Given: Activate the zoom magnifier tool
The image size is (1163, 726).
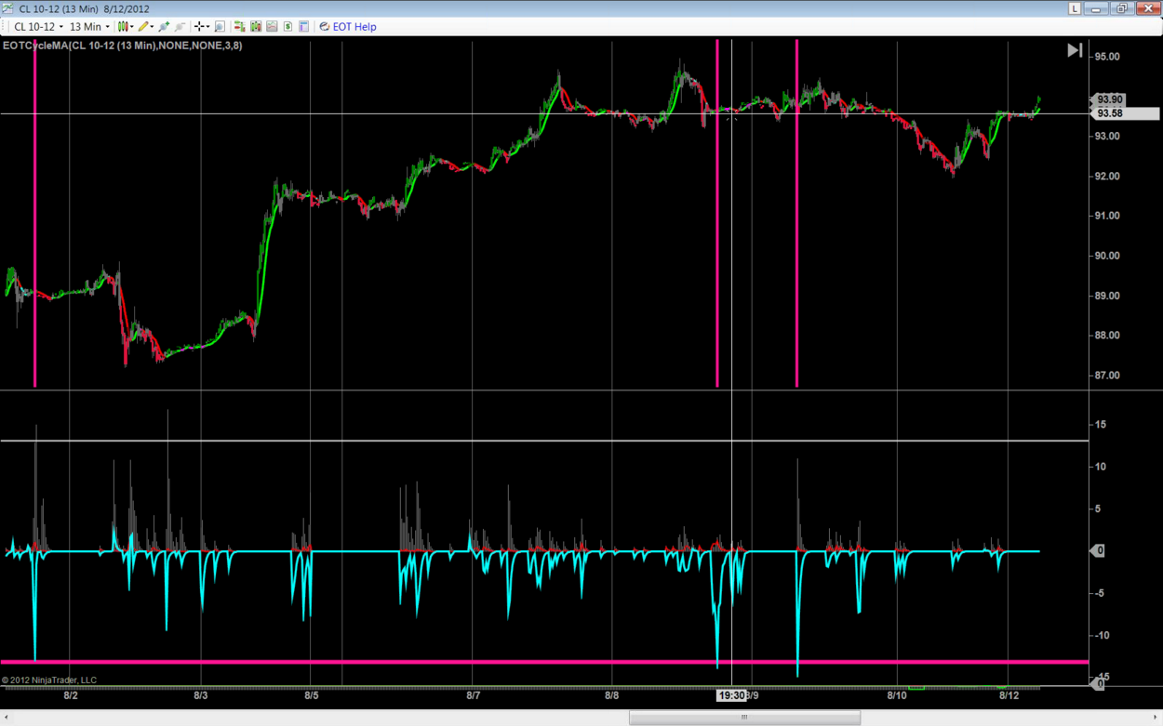Looking at the screenshot, I should pos(220,27).
